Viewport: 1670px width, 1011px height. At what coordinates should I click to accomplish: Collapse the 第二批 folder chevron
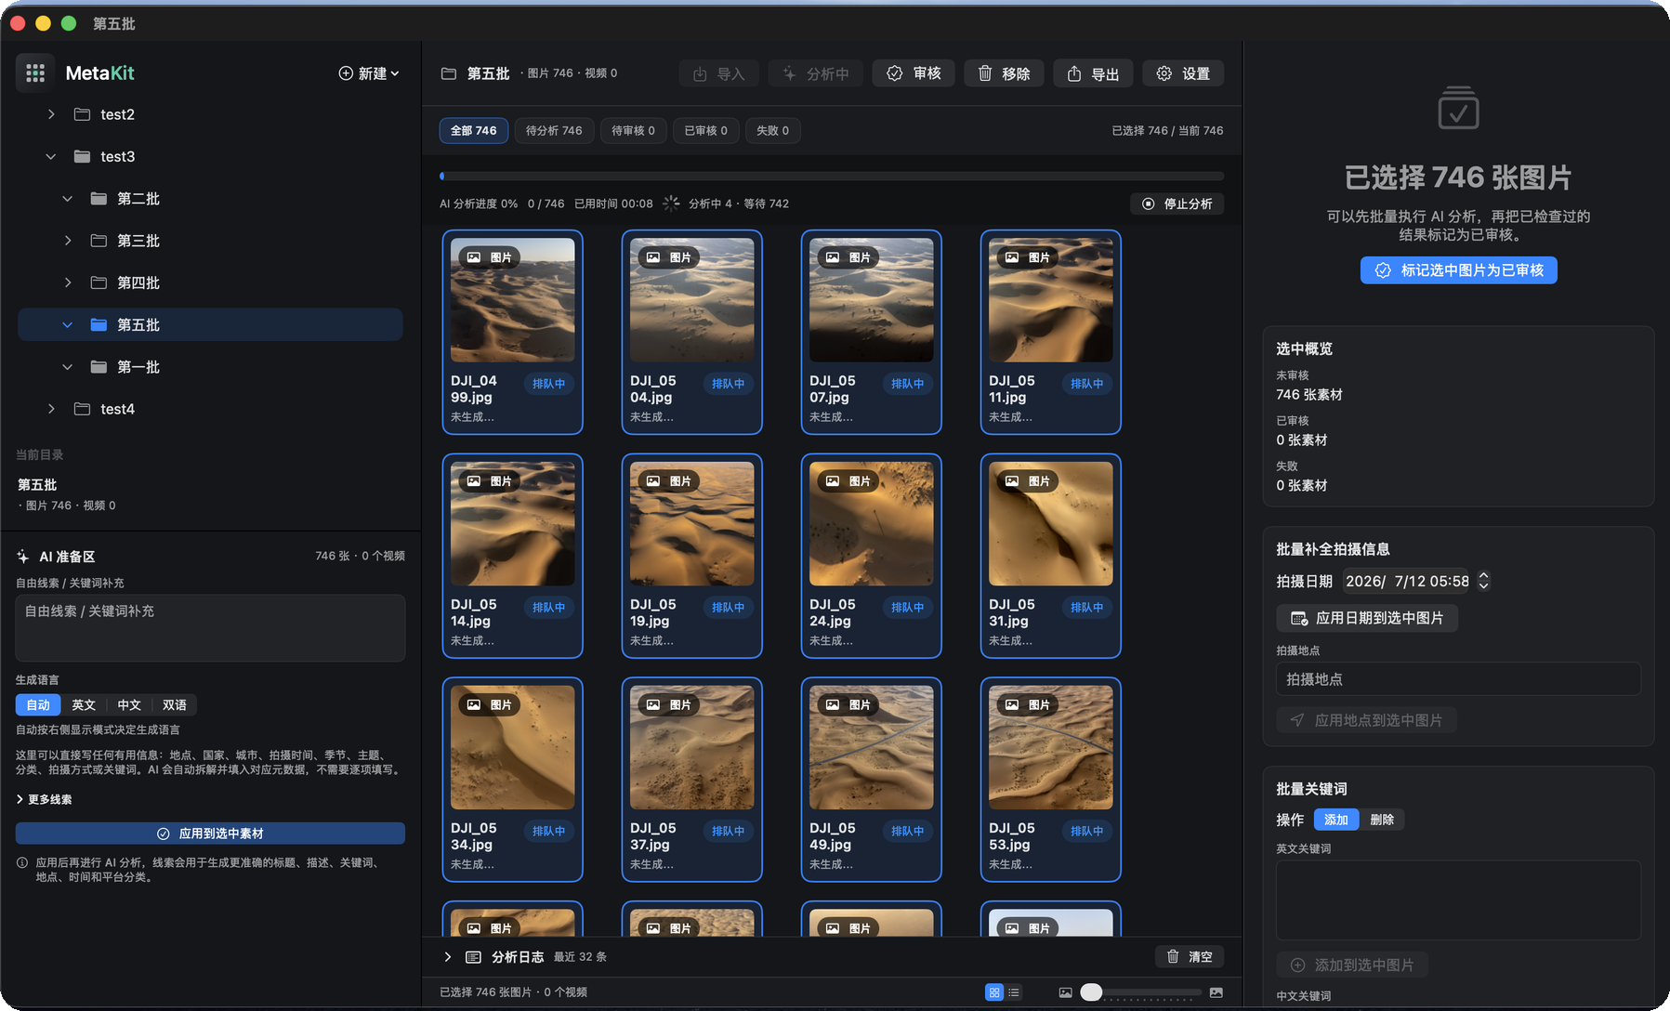point(68,199)
